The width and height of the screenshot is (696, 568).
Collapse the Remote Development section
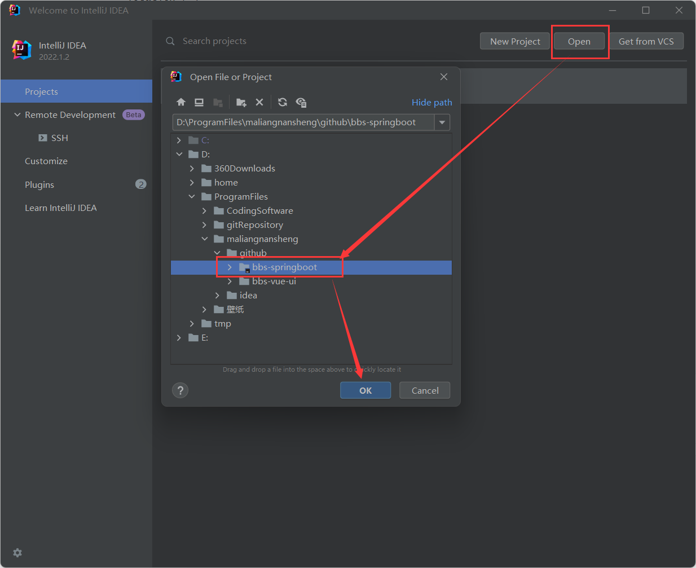tap(17, 115)
